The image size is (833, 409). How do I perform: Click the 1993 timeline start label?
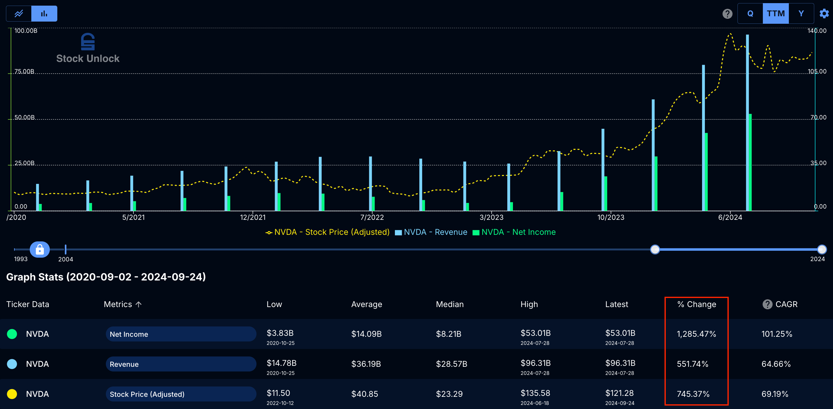tap(21, 259)
